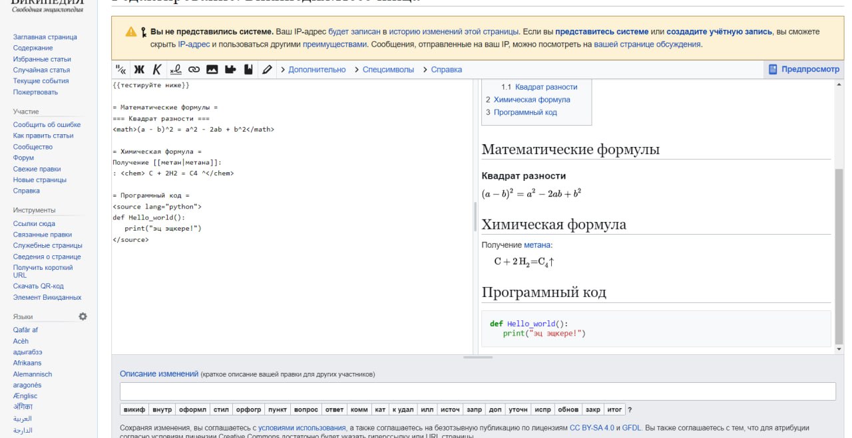Viewport: 852px width, 438px height.
Task: Go to Содержание in the sidebar
Action: click(x=33, y=48)
